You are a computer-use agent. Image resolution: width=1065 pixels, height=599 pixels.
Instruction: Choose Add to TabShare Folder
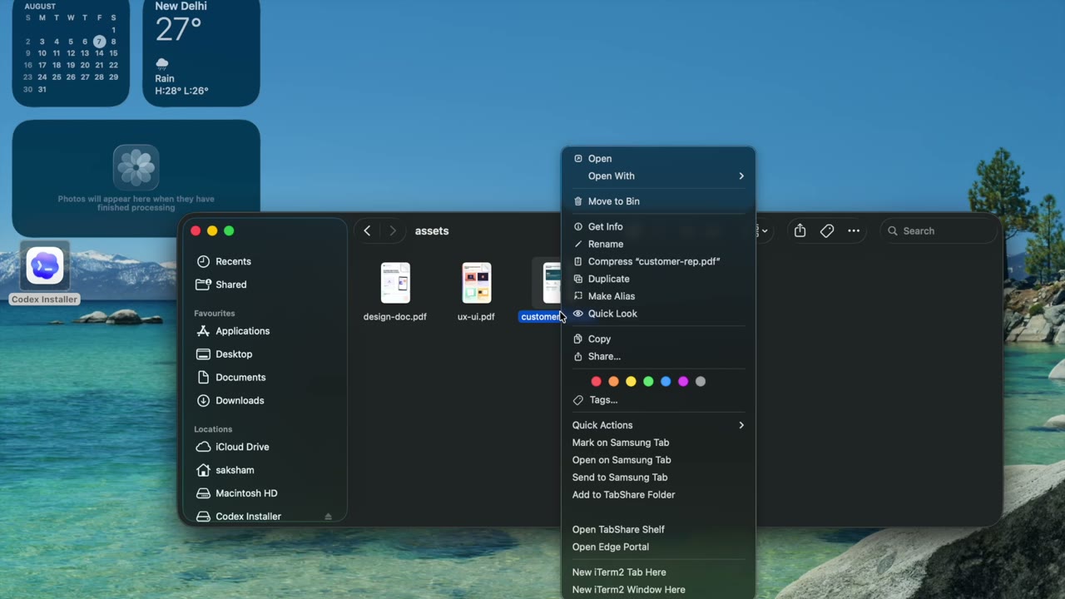[658, 495]
